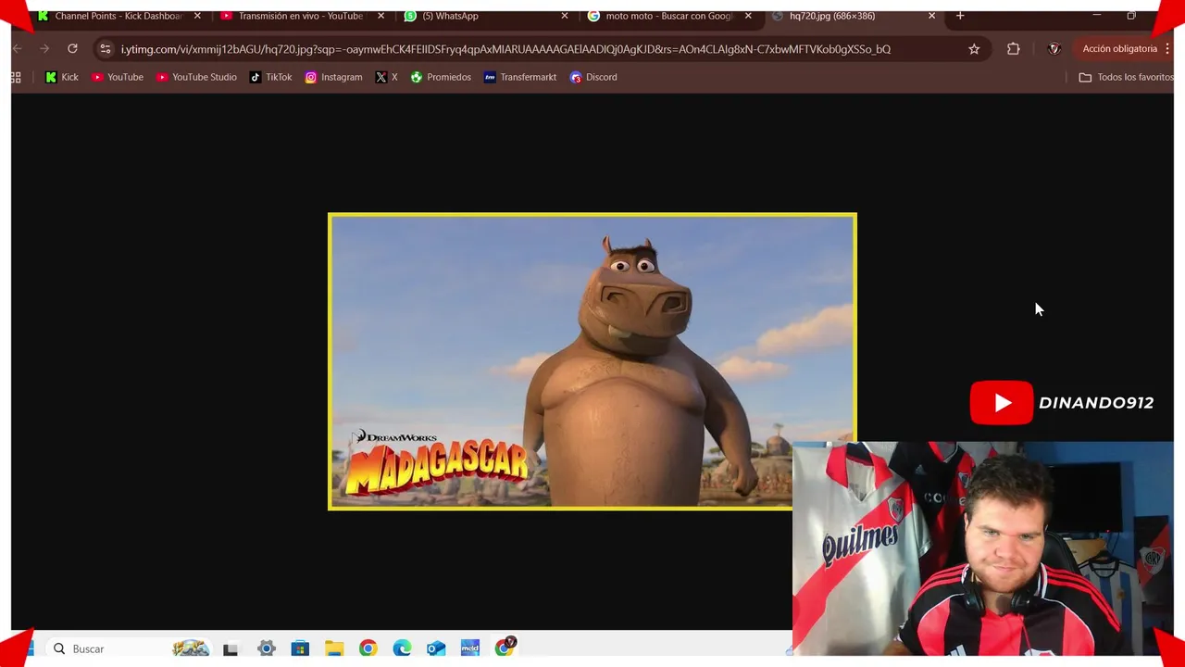Reload the current page

tap(72, 49)
